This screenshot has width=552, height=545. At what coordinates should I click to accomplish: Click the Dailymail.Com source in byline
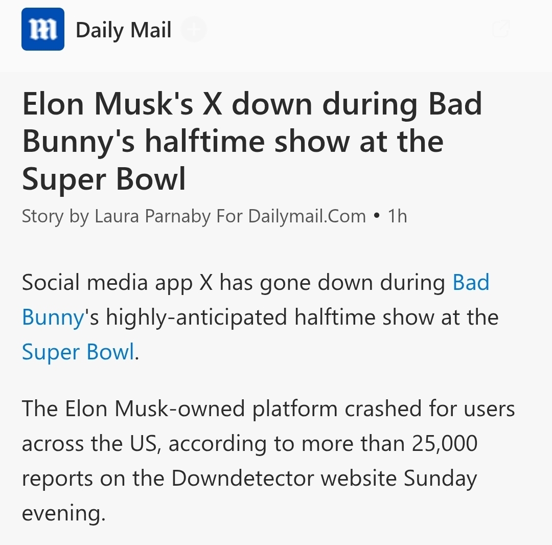(307, 216)
